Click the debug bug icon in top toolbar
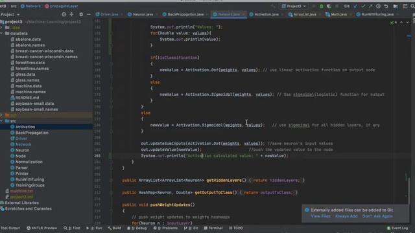This screenshot has width=415, height=233. tap(322, 6)
